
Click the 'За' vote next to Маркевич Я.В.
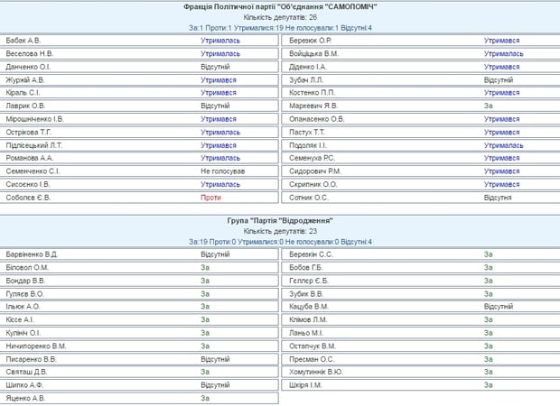pos(488,106)
